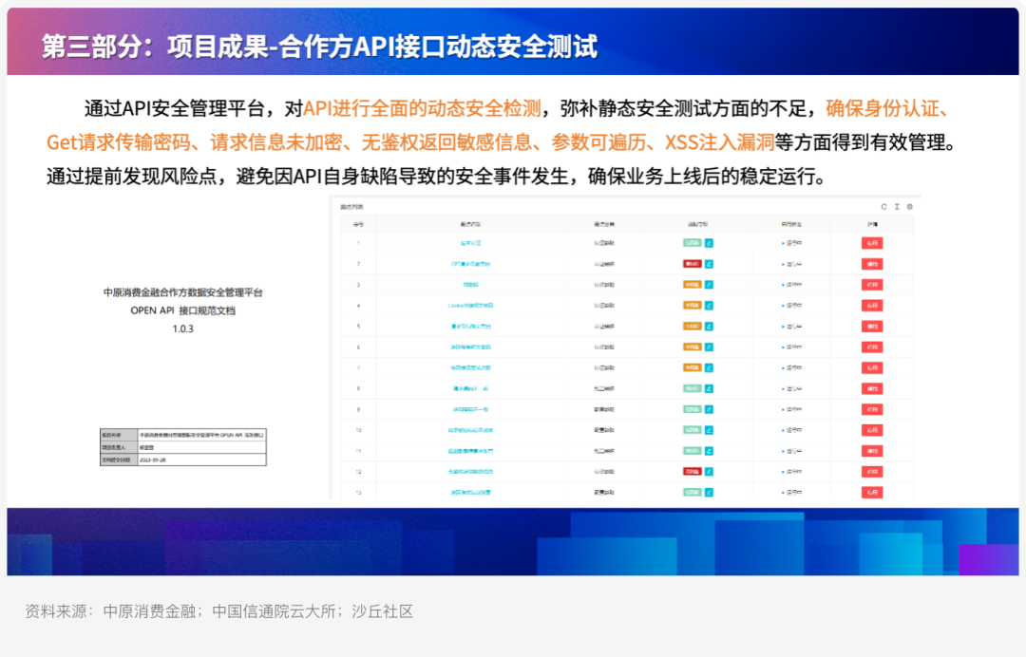
Task: Open the Cookie rule link in row 4
Action: point(471,306)
